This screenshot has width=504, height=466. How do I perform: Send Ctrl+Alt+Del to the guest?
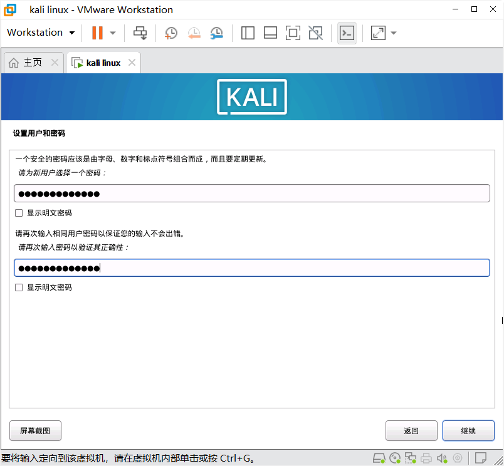(140, 33)
